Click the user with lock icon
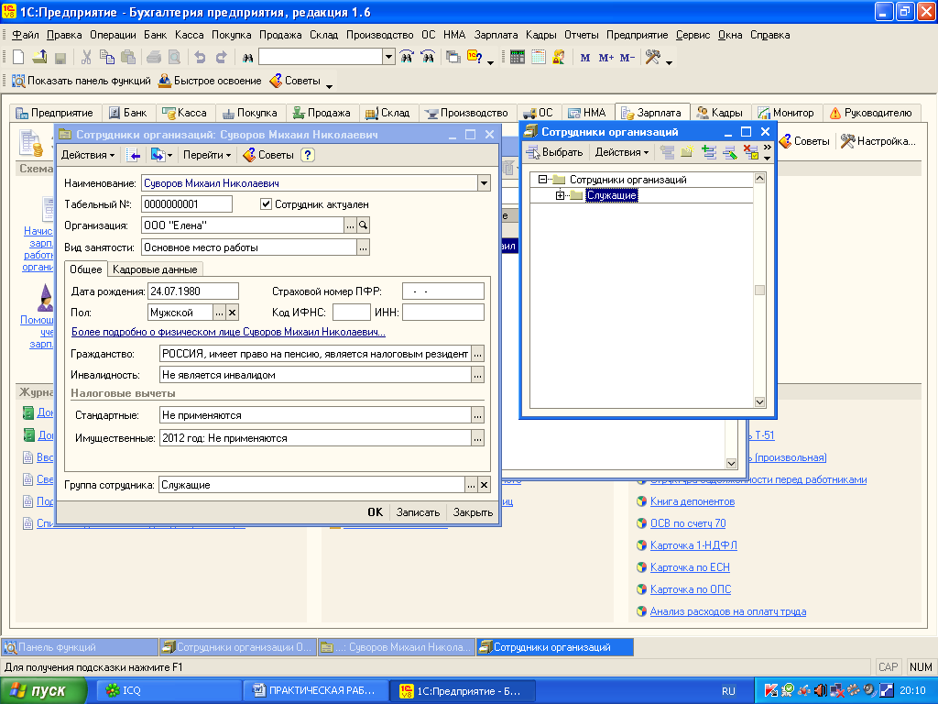Viewport: 938px width, 704px height. 559,58
